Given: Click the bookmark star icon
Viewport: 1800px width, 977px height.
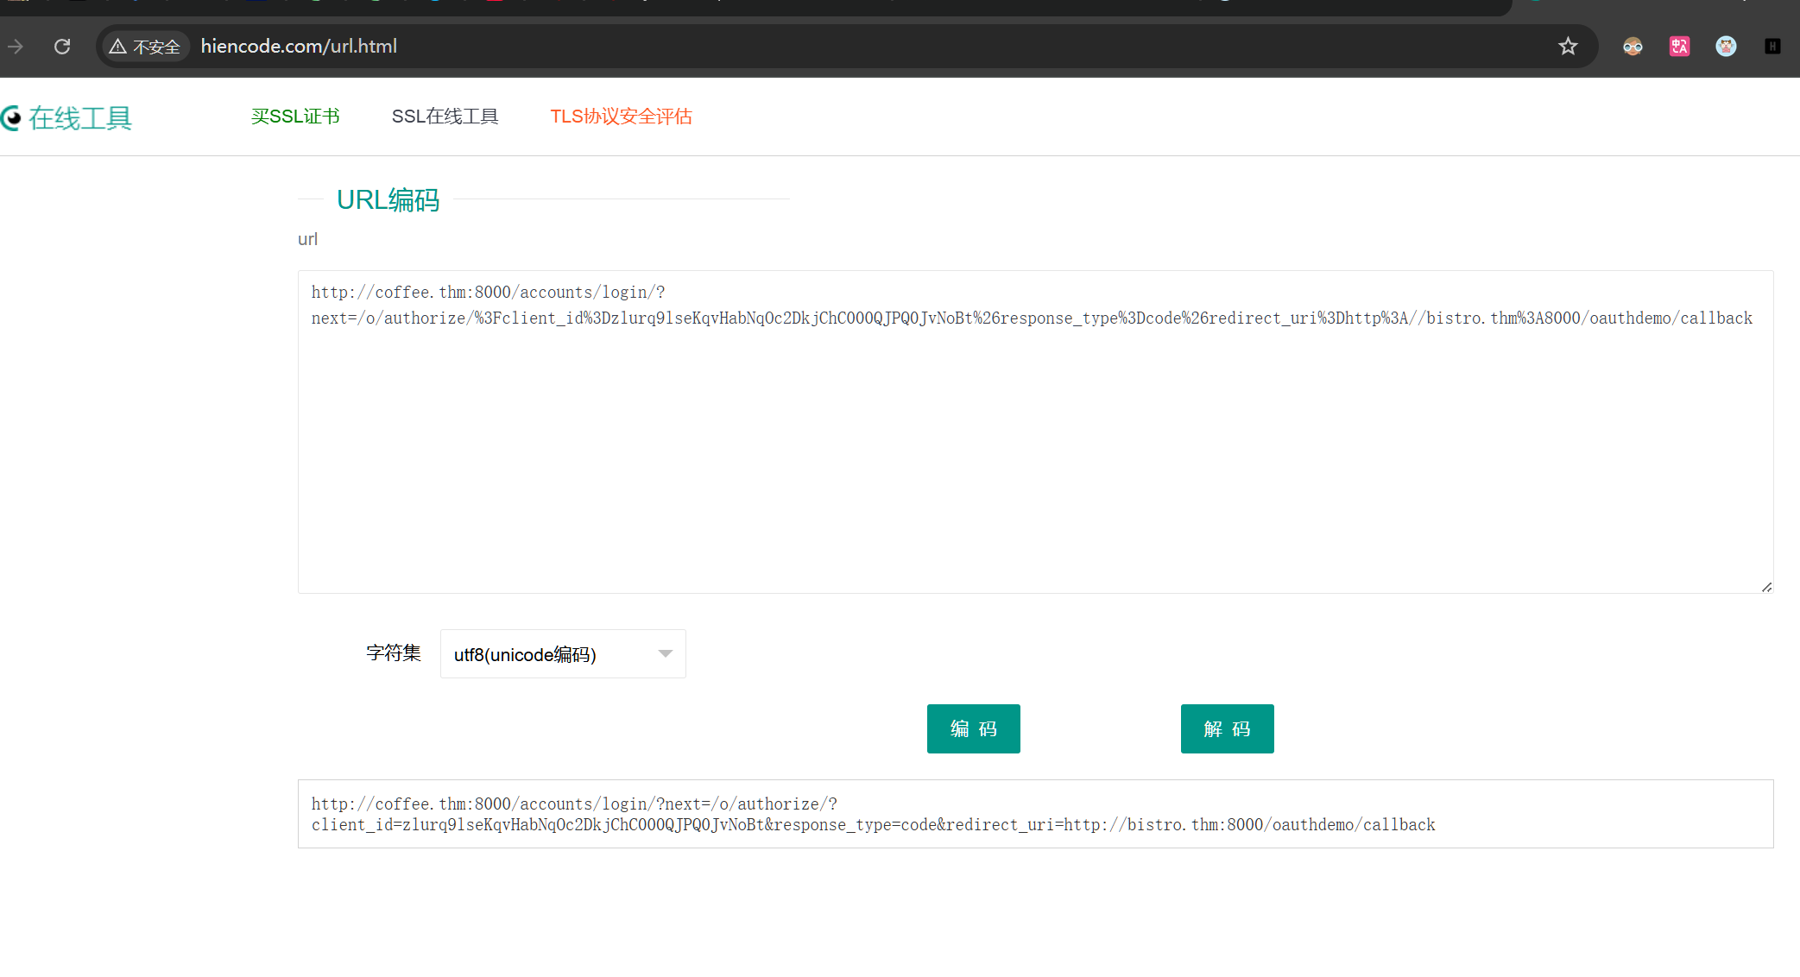Looking at the screenshot, I should point(1568,47).
